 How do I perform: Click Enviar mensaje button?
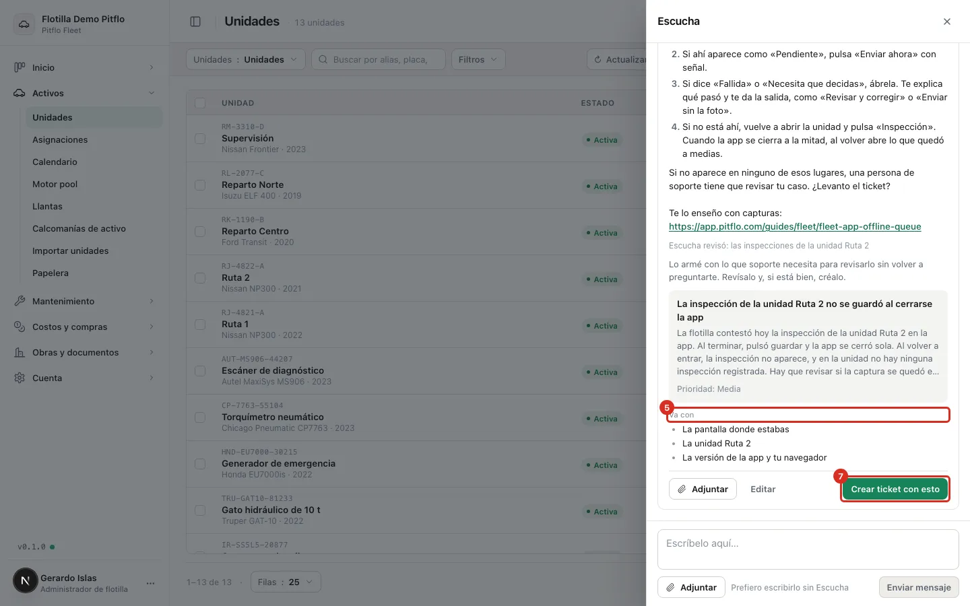(x=919, y=587)
